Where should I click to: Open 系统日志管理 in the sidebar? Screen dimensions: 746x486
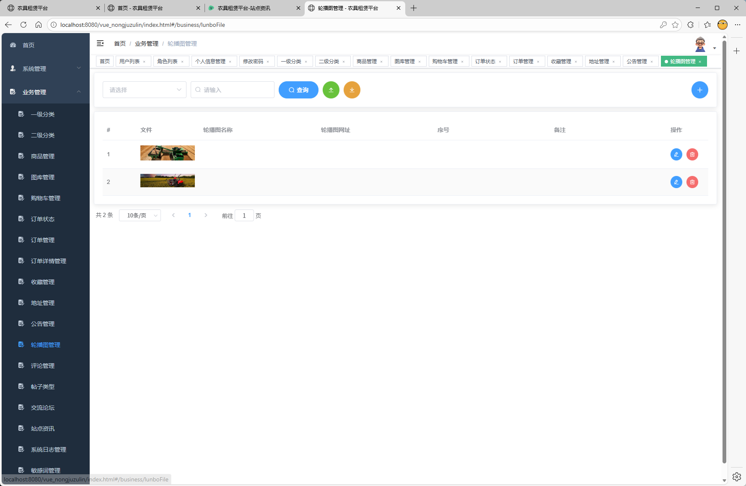coord(46,449)
